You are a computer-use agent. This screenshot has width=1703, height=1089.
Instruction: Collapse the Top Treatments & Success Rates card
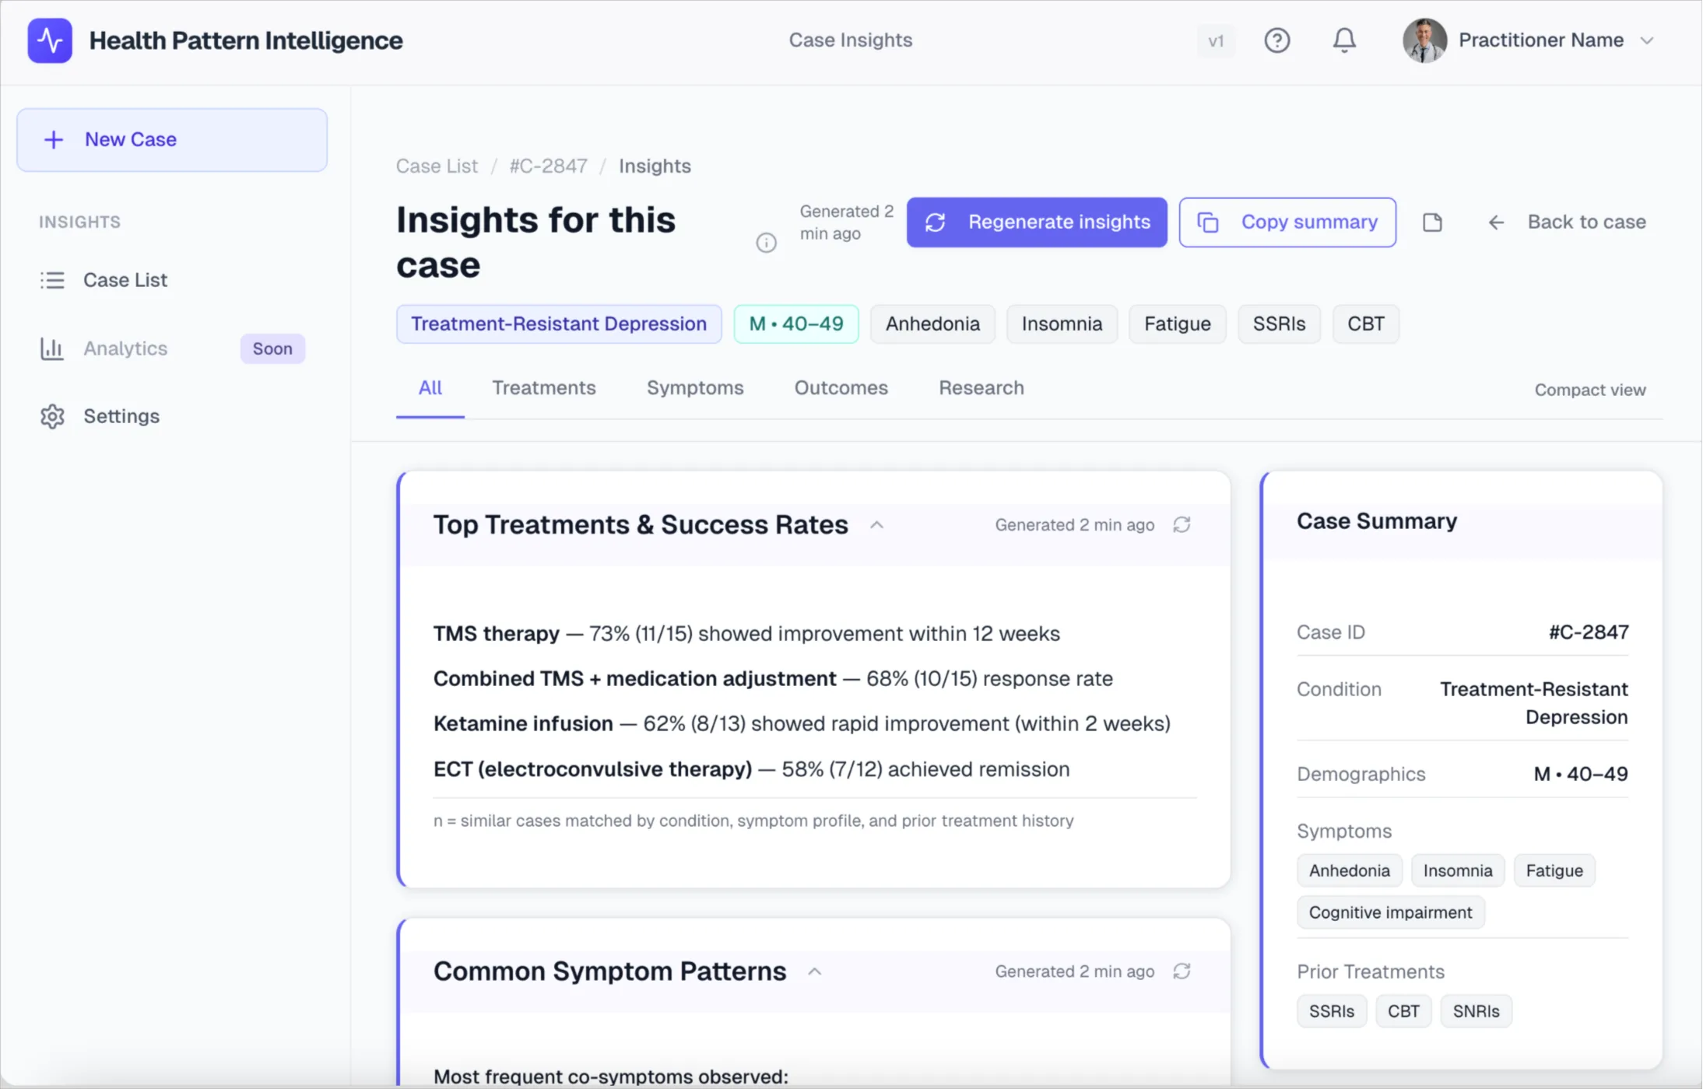pyautogui.click(x=876, y=524)
